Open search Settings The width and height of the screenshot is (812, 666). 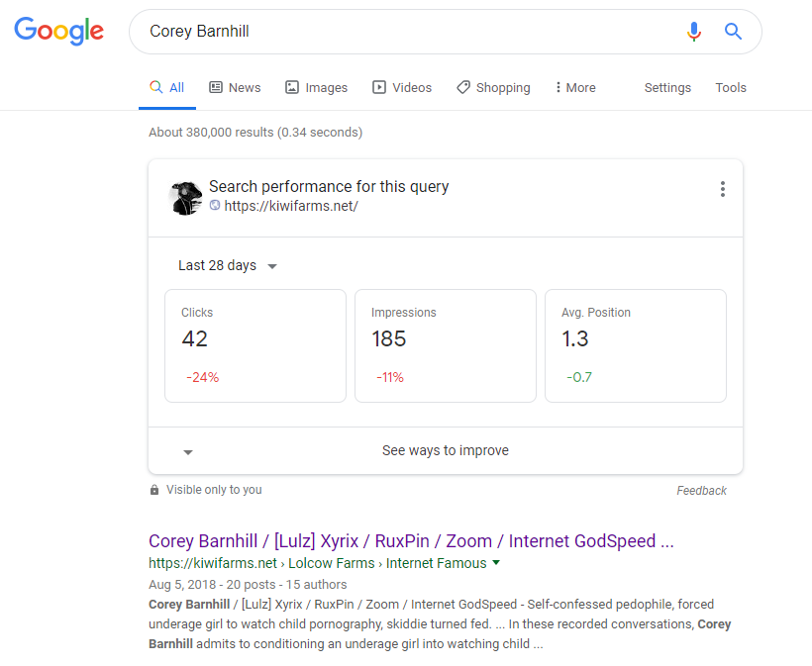point(667,87)
